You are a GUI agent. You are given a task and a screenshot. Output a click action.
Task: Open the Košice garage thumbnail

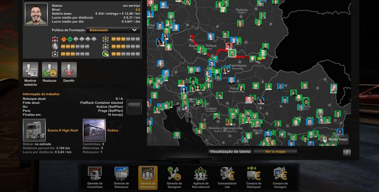point(94,130)
